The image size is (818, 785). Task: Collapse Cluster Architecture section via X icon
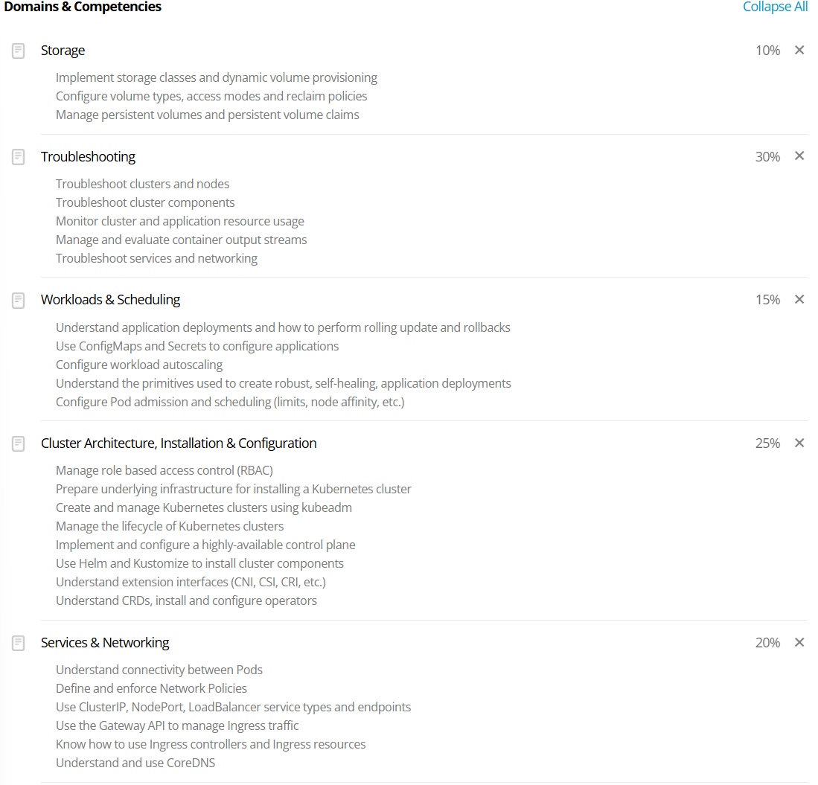pyautogui.click(x=799, y=443)
